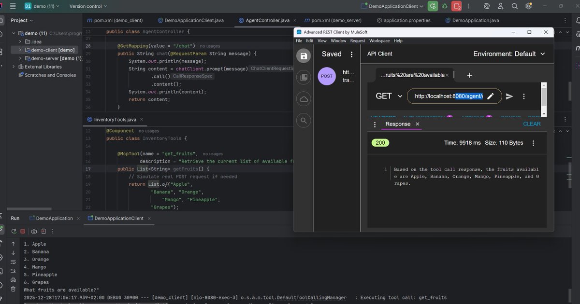Open the File menu in REST Client
Screen dimensions: 580x304
[x=299, y=41]
